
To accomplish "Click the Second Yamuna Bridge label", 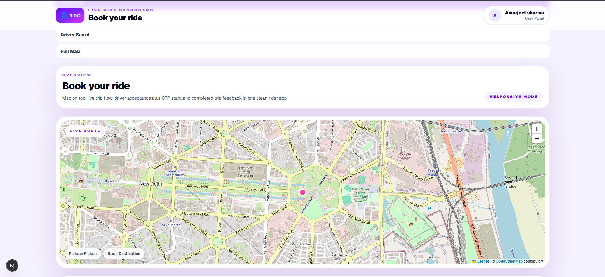I will [511, 182].
